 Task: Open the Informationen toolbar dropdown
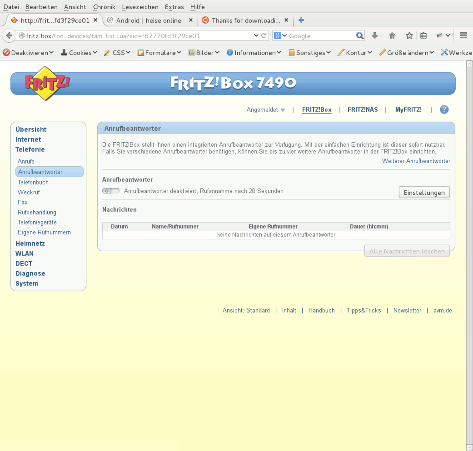(x=254, y=52)
